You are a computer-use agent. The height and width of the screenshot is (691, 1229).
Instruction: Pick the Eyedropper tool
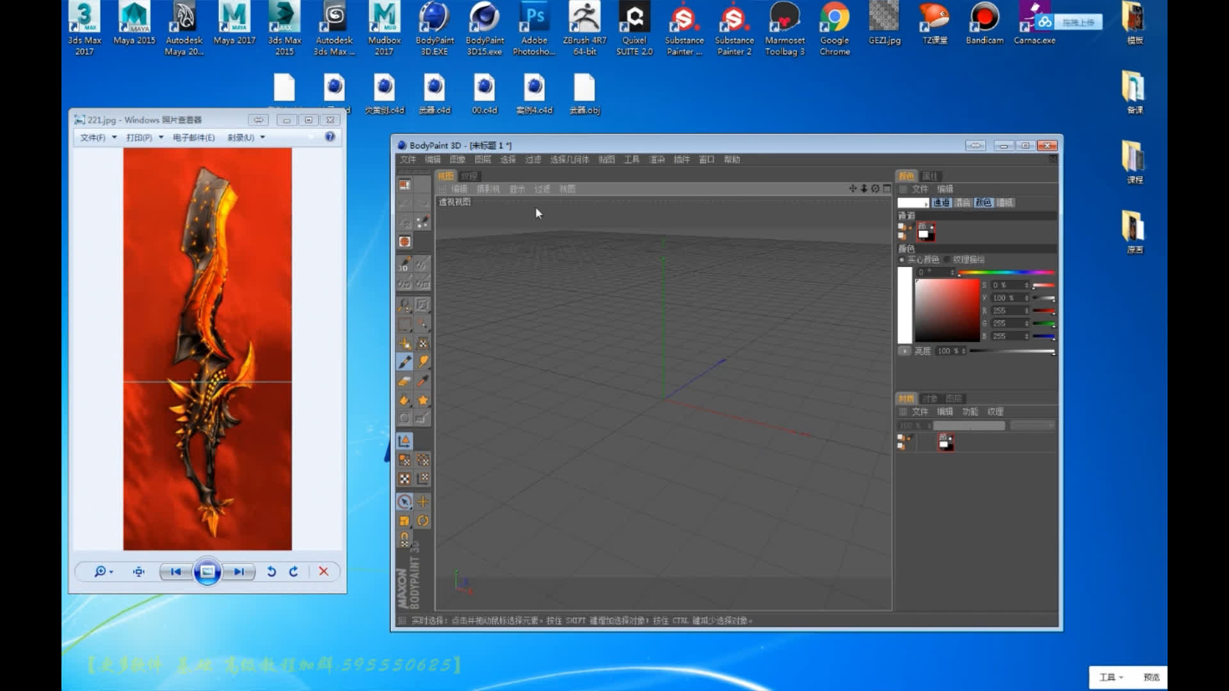coord(422,381)
